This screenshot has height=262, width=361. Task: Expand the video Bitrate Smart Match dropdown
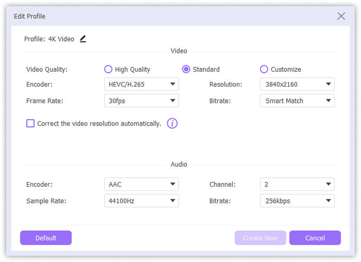(x=297, y=101)
